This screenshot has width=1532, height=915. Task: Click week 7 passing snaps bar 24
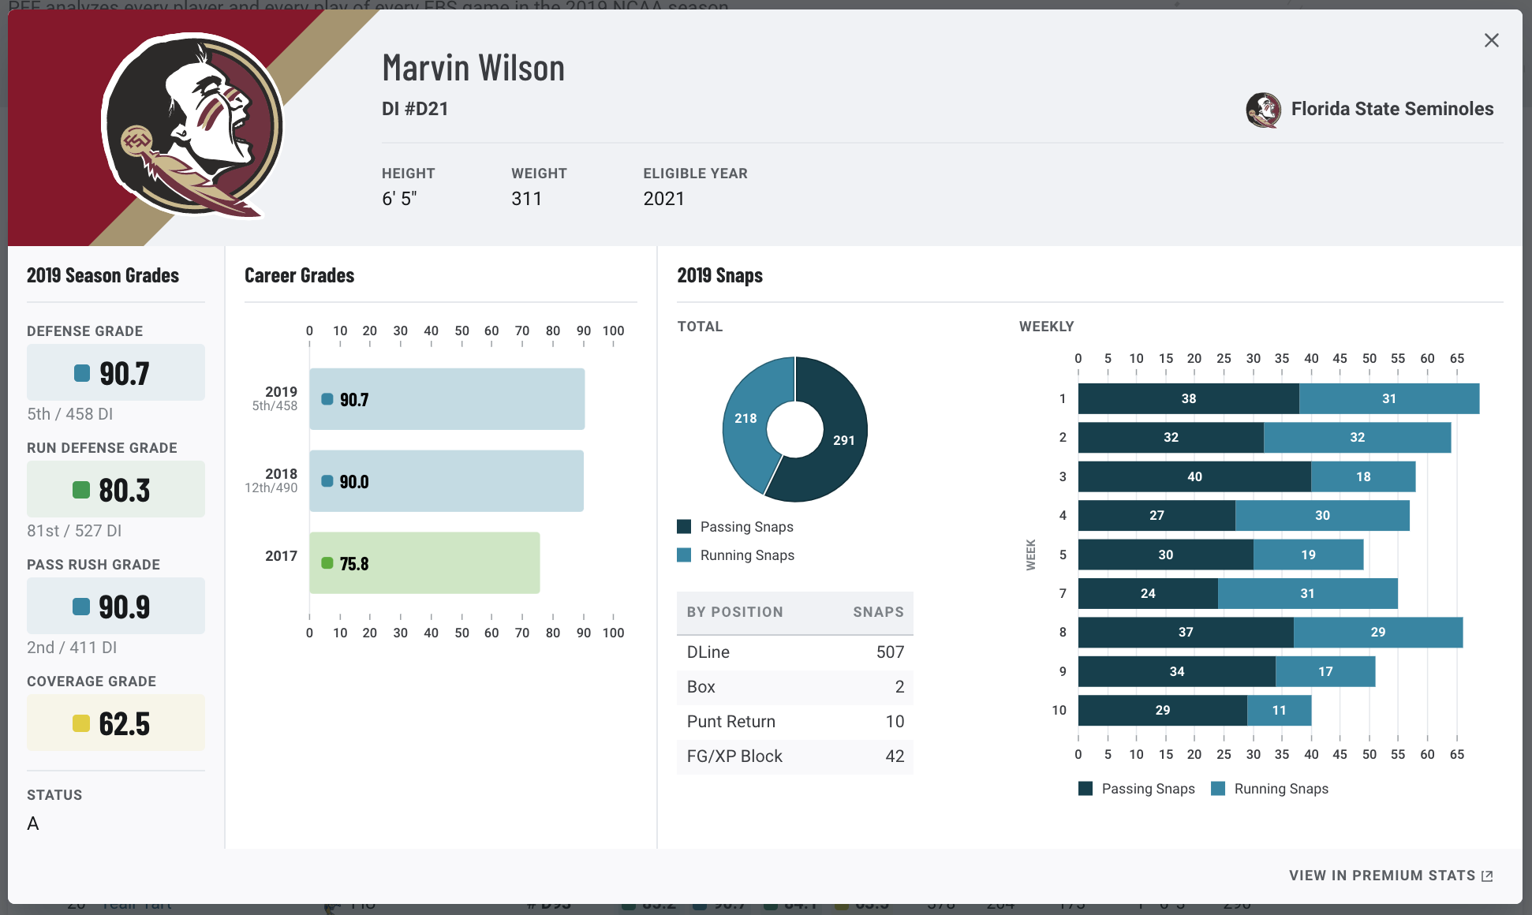pyautogui.click(x=1148, y=593)
